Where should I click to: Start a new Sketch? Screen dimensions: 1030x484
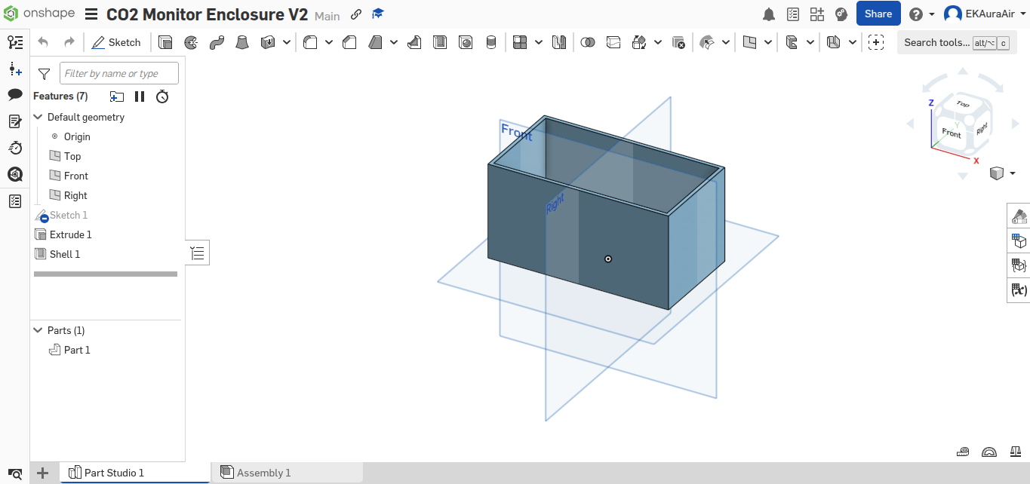pyautogui.click(x=117, y=42)
